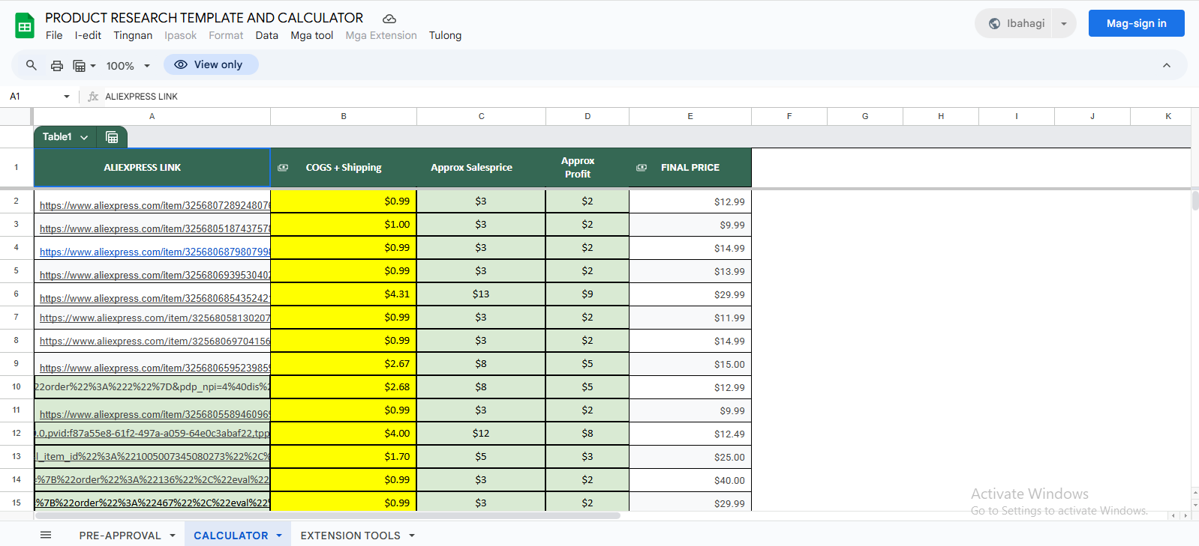1199x546 pixels.
Task: Select column E header
Action: point(690,116)
